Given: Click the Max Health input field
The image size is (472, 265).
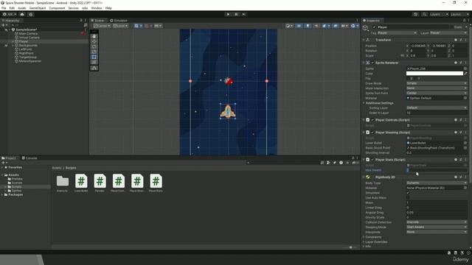Looking at the screenshot, I should point(437,170).
